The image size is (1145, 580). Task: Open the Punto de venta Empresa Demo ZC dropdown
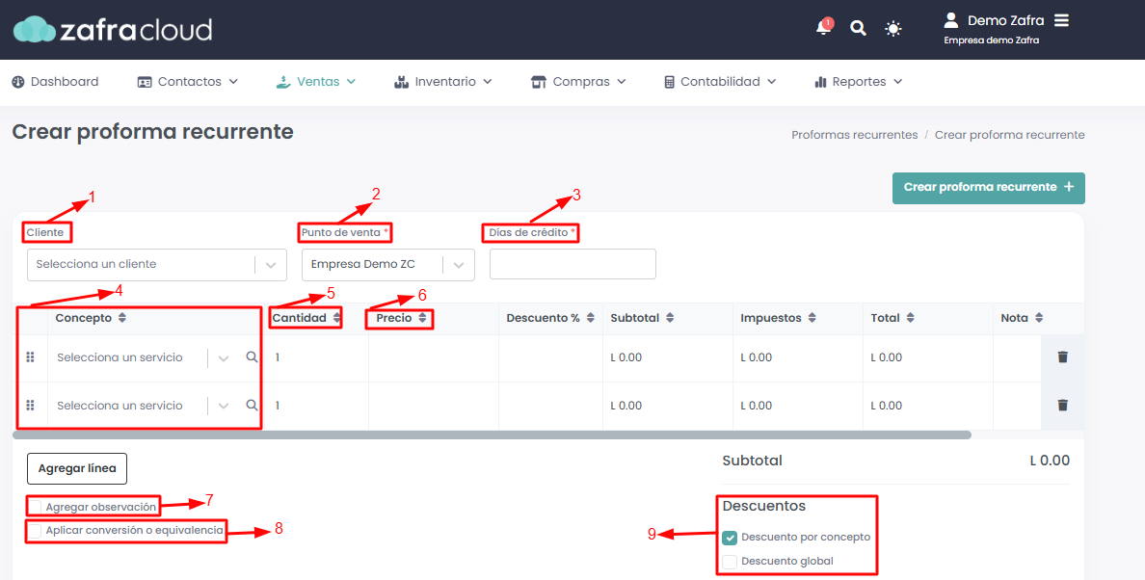point(387,264)
